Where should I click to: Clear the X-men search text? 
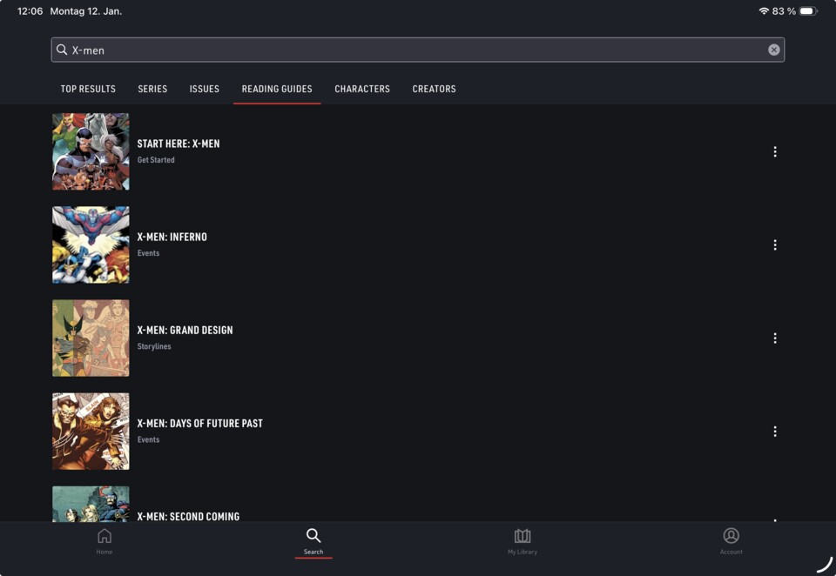pyautogui.click(x=773, y=50)
